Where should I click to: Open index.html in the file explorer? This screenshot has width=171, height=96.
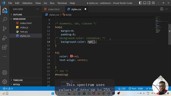(26, 23)
